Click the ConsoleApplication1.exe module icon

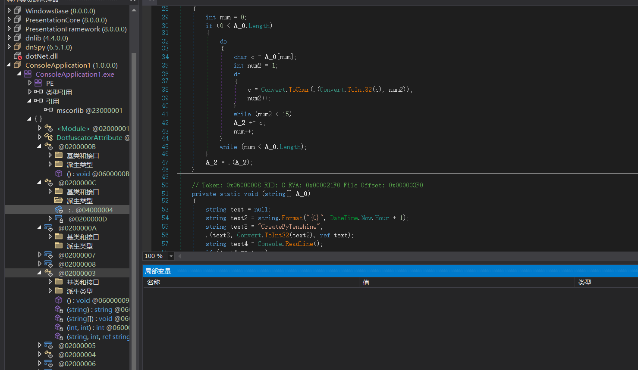click(x=28, y=74)
